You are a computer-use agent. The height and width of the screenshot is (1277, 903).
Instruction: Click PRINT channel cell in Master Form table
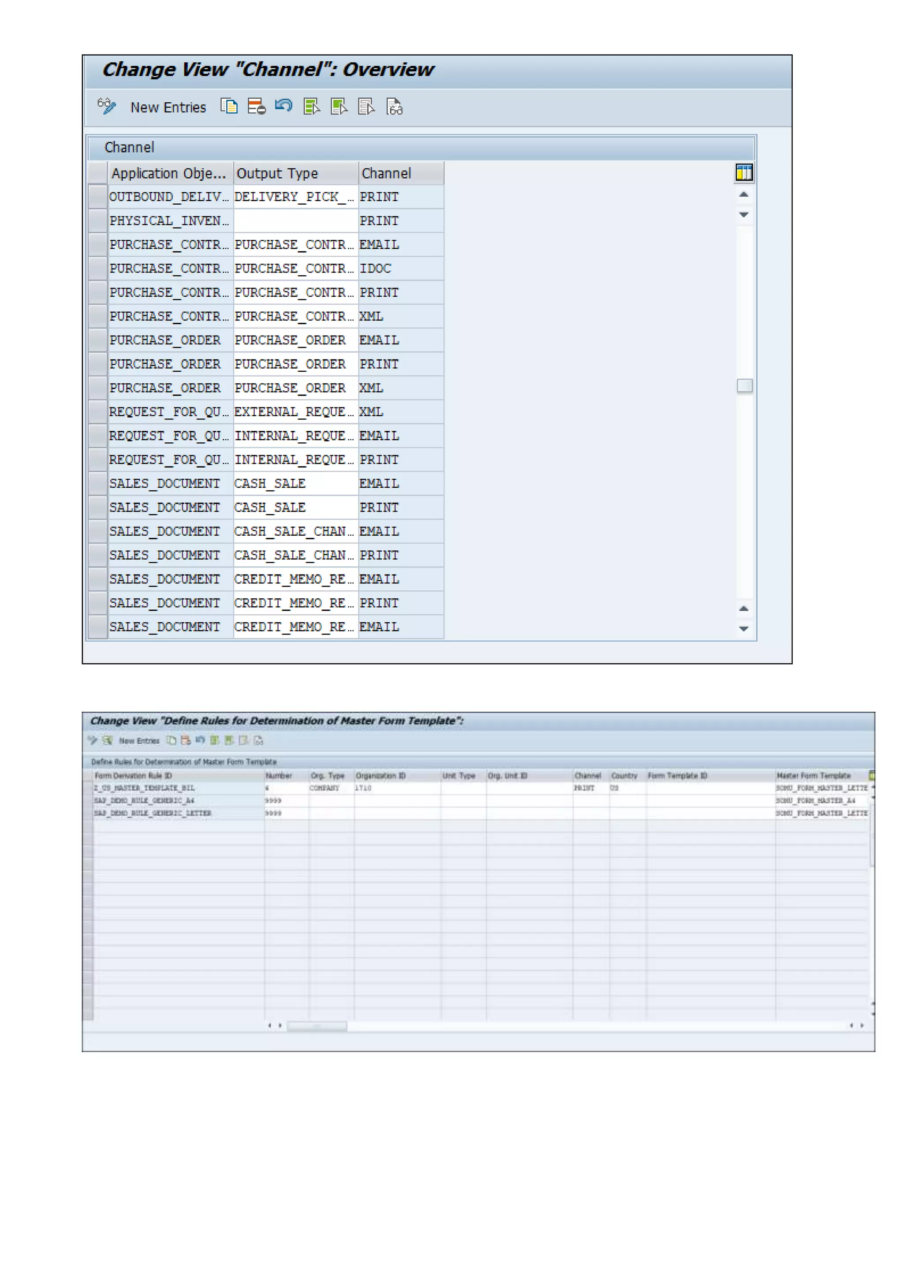(x=591, y=788)
